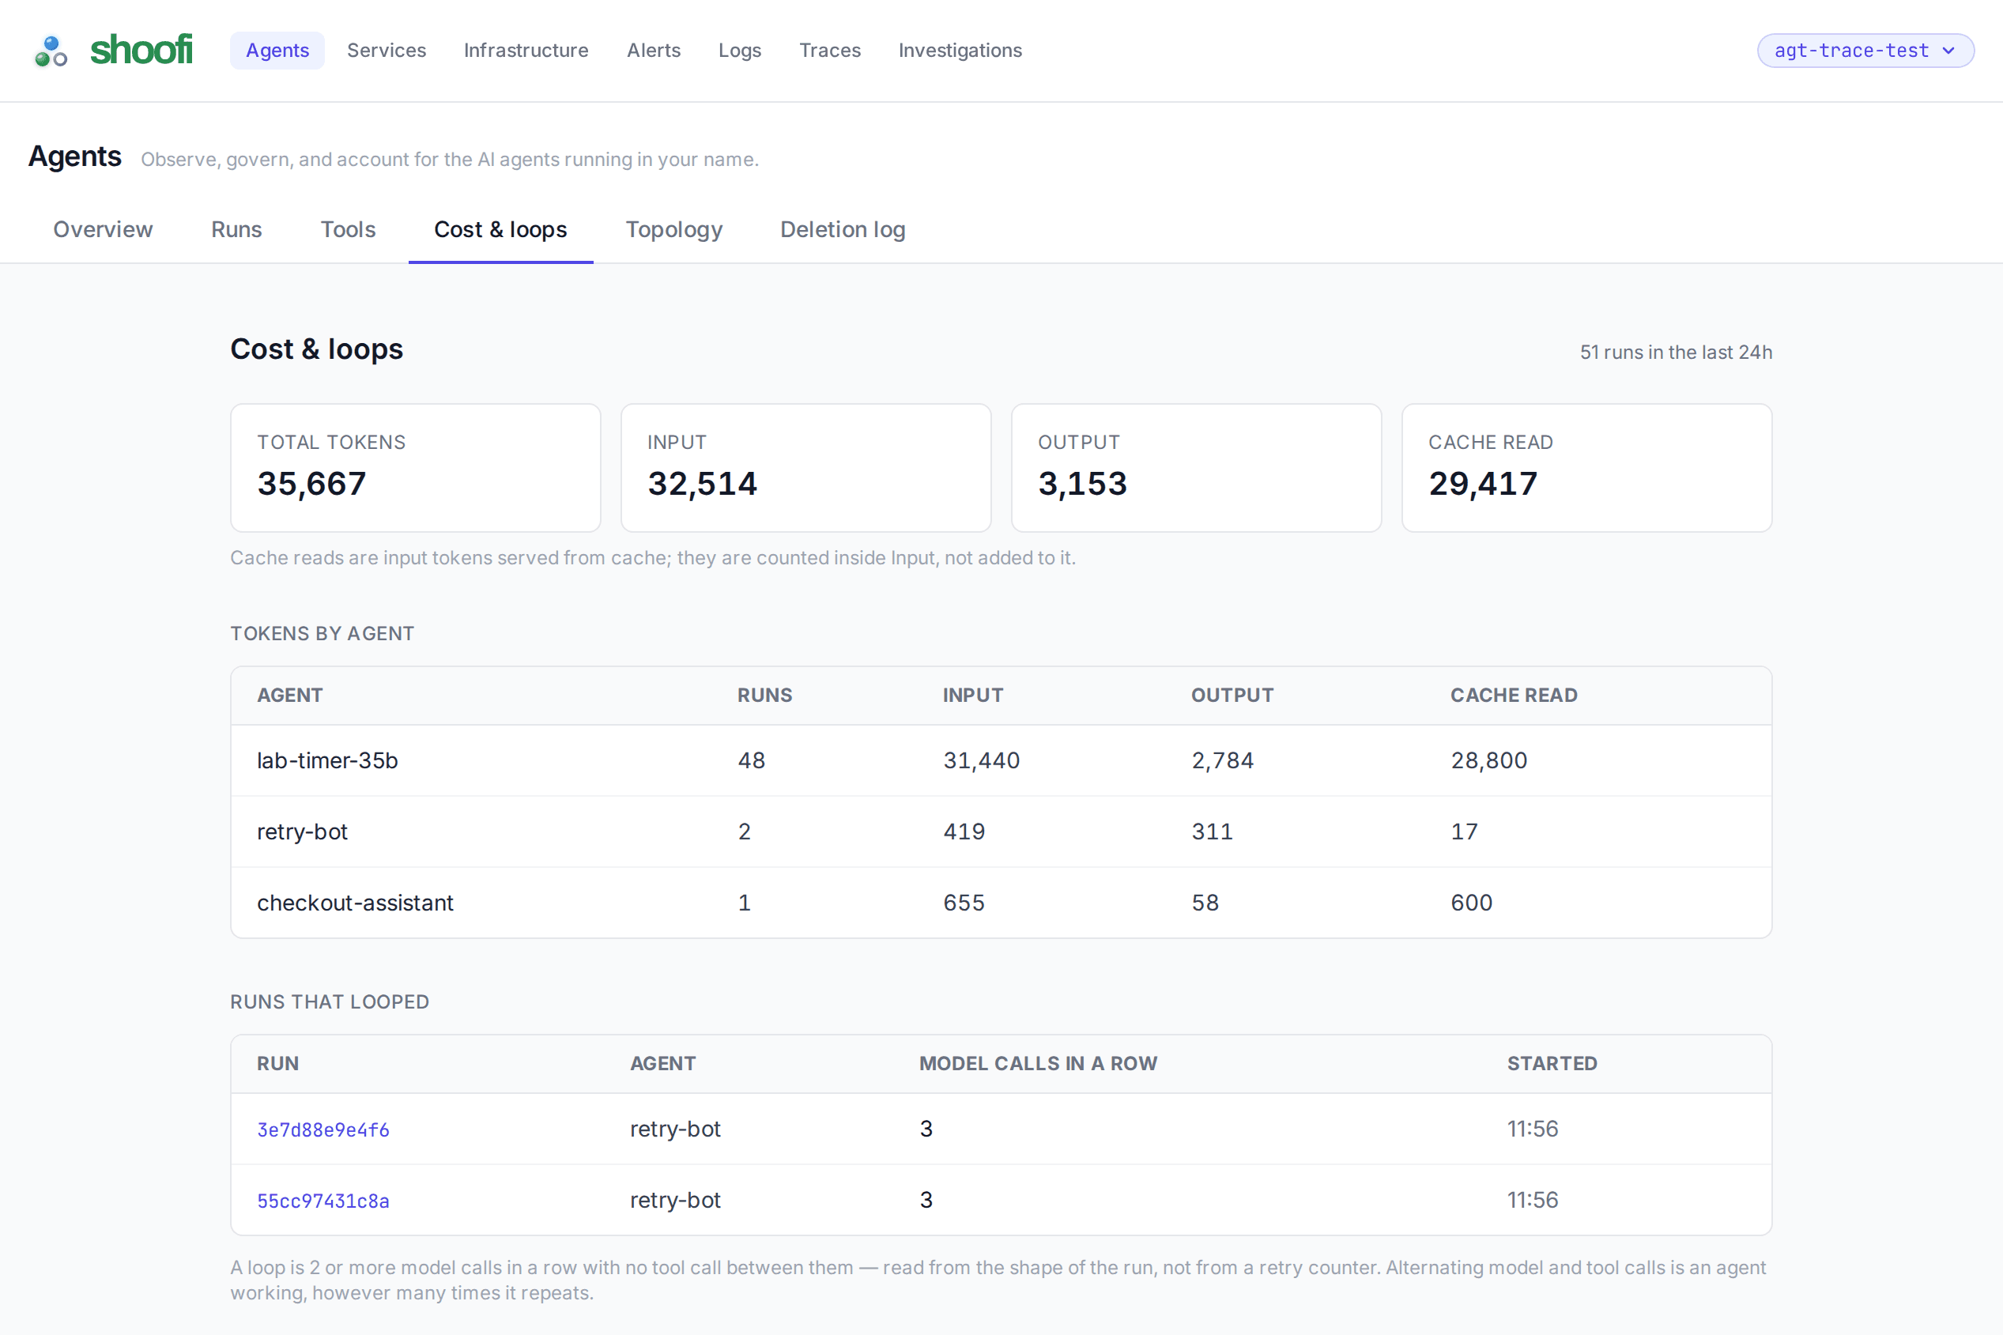The image size is (2003, 1335).
Task: Select the Agents nav pill
Action: point(277,51)
